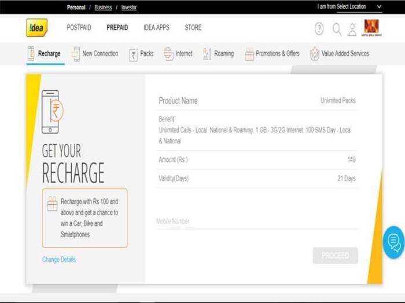405x303 pixels.
Task: Open Value Added Services tab
Action: 340,54
